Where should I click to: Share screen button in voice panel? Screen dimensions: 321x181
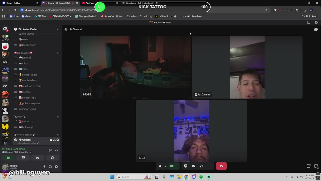pyautogui.click(x=23, y=158)
